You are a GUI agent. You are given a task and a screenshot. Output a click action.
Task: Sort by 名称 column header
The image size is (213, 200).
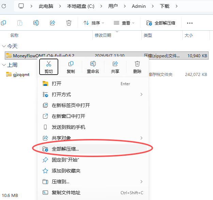coord(14,35)
